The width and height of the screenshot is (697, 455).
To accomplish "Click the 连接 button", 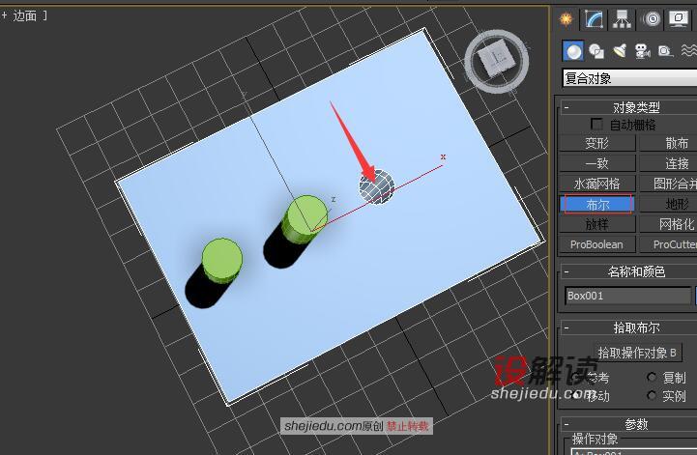I will tap(668, 163).
